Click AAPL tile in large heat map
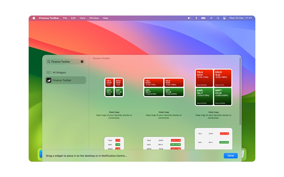 pyautogui.click(x=204, y=97)
